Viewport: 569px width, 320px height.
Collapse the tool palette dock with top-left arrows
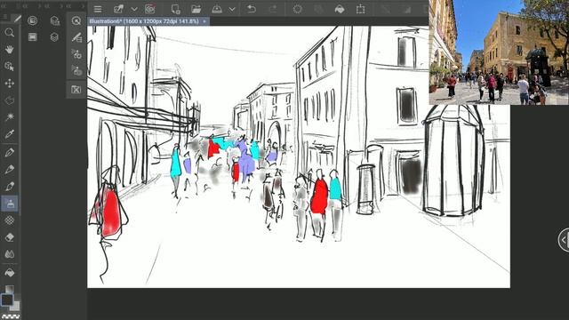[4, 6]
